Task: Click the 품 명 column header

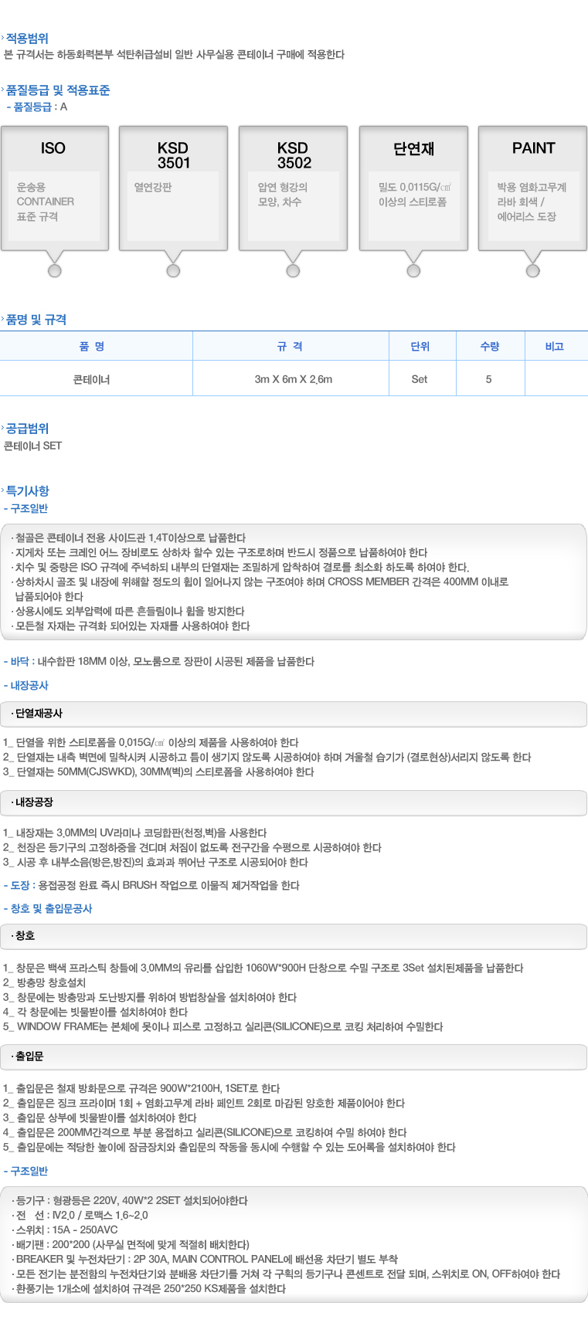Action: point(92,347)
